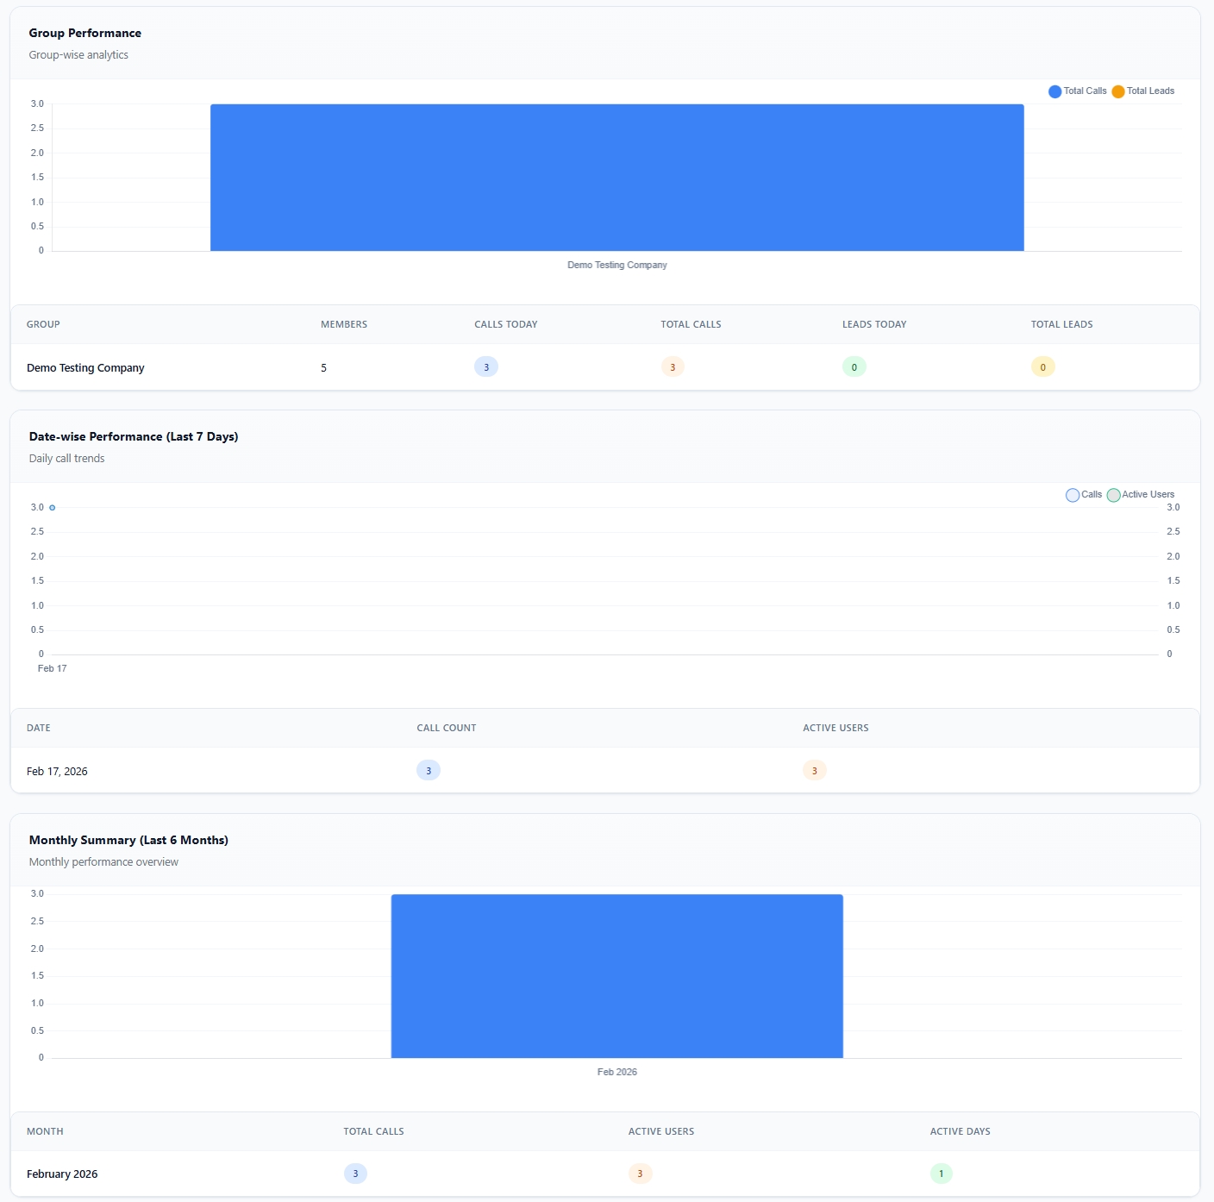Image resolution: width=1214 pixels, height=1202 pixels.
Task: Expand the Date-wise Performance section header
Action: coord(134,436)
